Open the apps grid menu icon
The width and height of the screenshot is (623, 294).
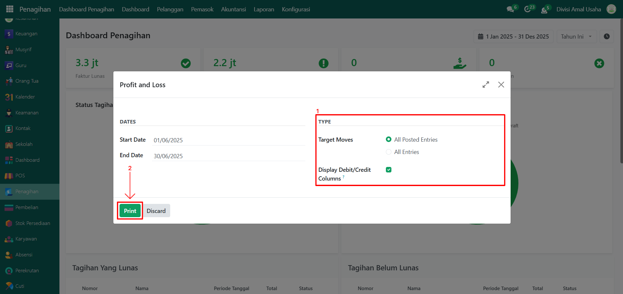point(10,9)
